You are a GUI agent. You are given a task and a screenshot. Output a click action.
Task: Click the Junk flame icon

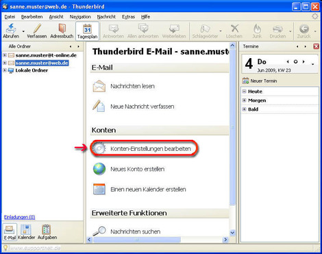(x=257, y=29)
